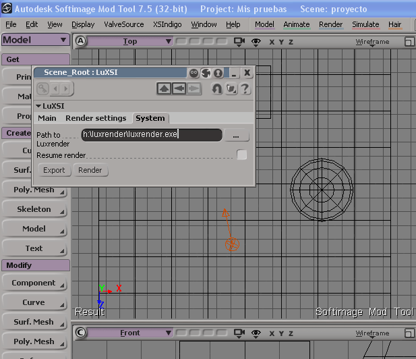
Task: Click the lock/key icon in LuXSI dialog
Action: 42,88
